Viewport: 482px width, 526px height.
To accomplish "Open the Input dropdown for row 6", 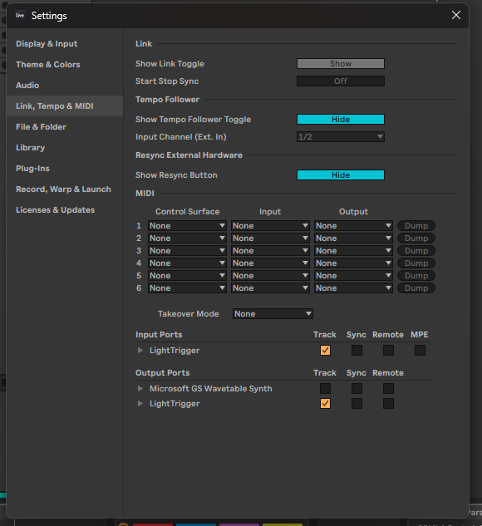I will 270,288.
